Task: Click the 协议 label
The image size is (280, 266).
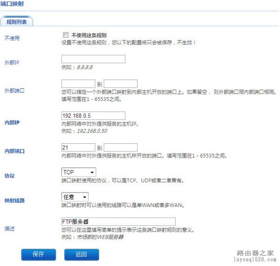Action: point(9,176)
